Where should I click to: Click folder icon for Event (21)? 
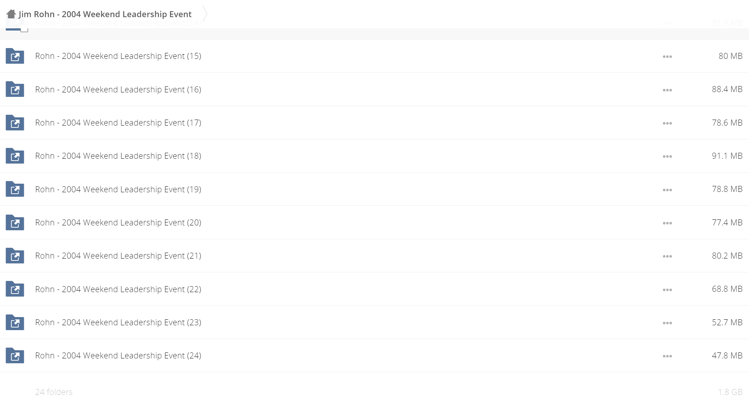point(15,256)
